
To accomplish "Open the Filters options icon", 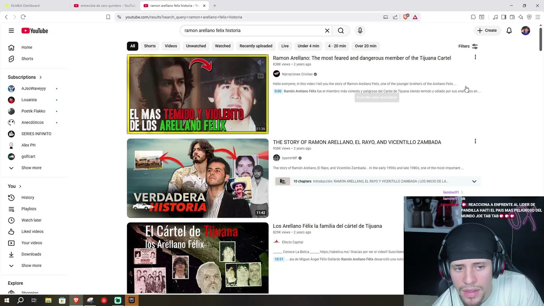I will 475,46.
